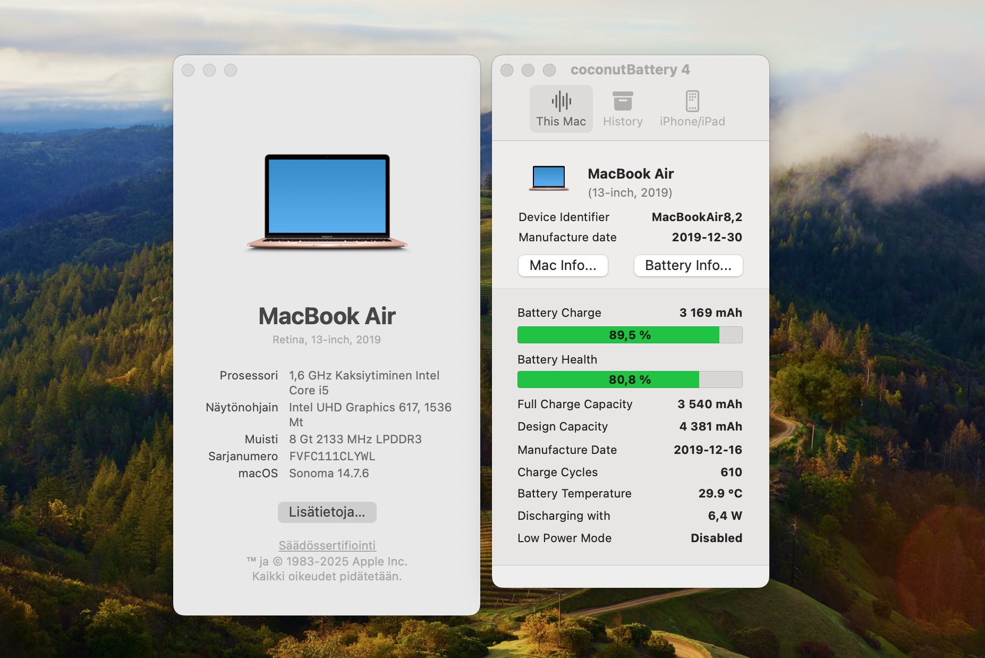Image resolution: width=985 pixels, height=658 pixels.
Task: Click the MacBookAir8,2 device identifier value
Action: click(697, 217)
